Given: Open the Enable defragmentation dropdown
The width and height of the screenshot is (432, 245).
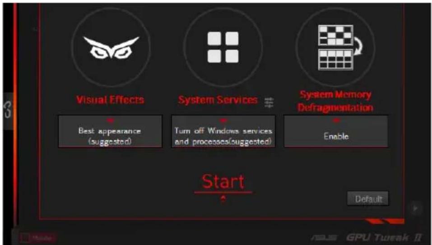Looking at the screenshot, I should [x=336, y=131].
